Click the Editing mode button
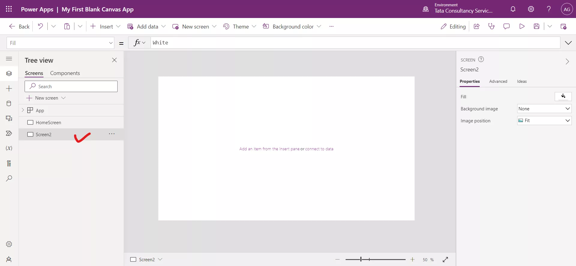Image resolution: width=576 pixels, height=266 pixels. point(453,26)
